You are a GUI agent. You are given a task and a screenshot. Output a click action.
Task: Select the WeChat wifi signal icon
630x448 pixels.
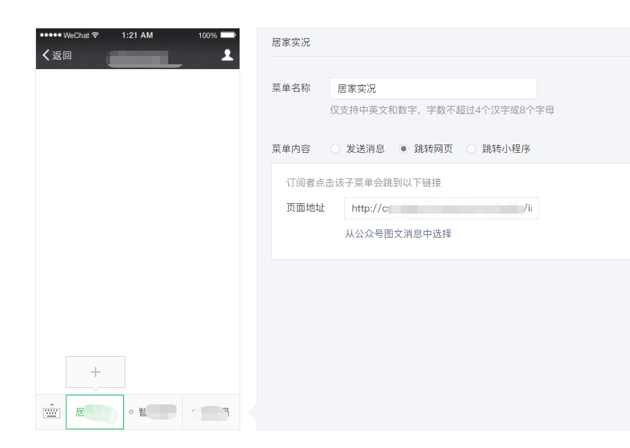(95, 35)
